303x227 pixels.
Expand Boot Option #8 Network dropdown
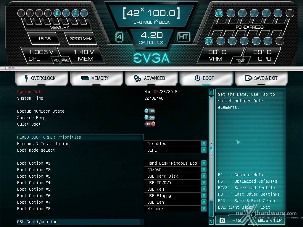[175, 209]
